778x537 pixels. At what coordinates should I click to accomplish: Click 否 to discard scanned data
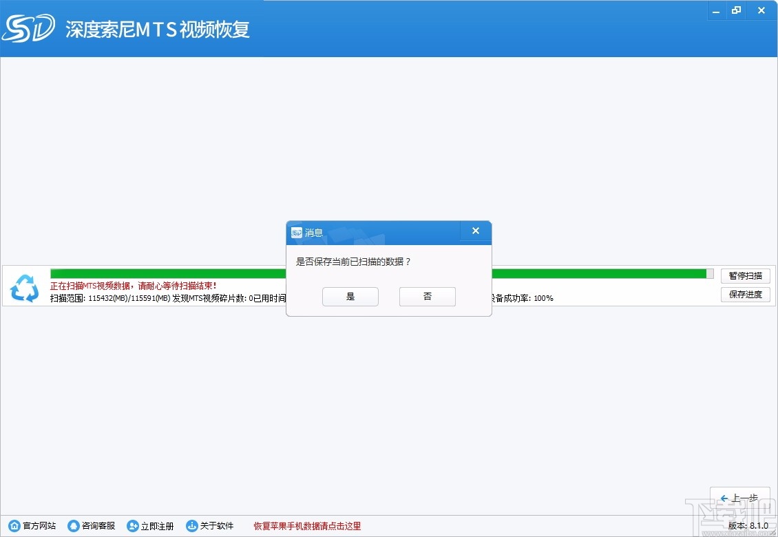click(x=427, y=296)
